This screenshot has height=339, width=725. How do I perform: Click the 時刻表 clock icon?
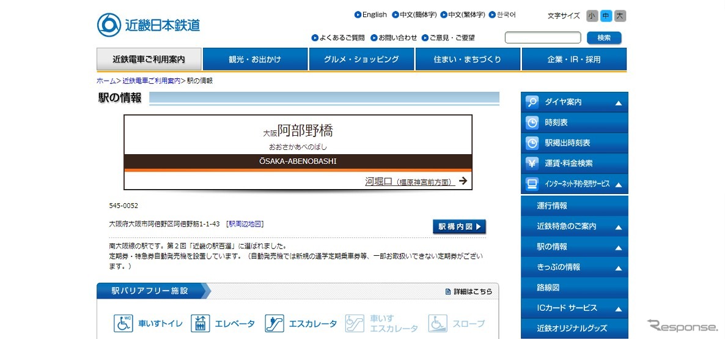click(532, 122)
